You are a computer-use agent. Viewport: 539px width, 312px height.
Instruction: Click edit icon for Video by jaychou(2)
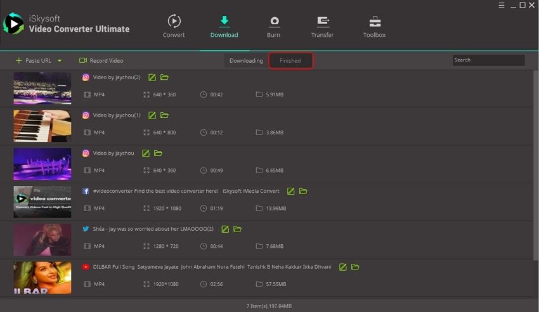(152, 77)
